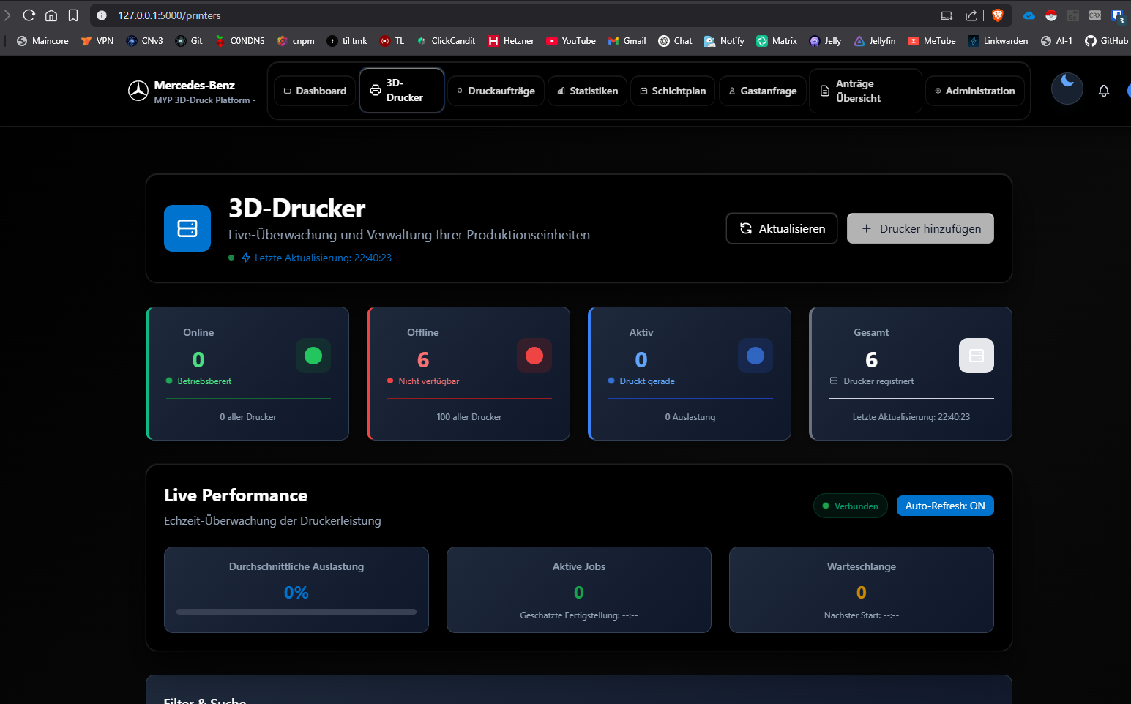Click the browser reload icon
The width and height of the screenshot is (1131, 704).
point(29,15)
